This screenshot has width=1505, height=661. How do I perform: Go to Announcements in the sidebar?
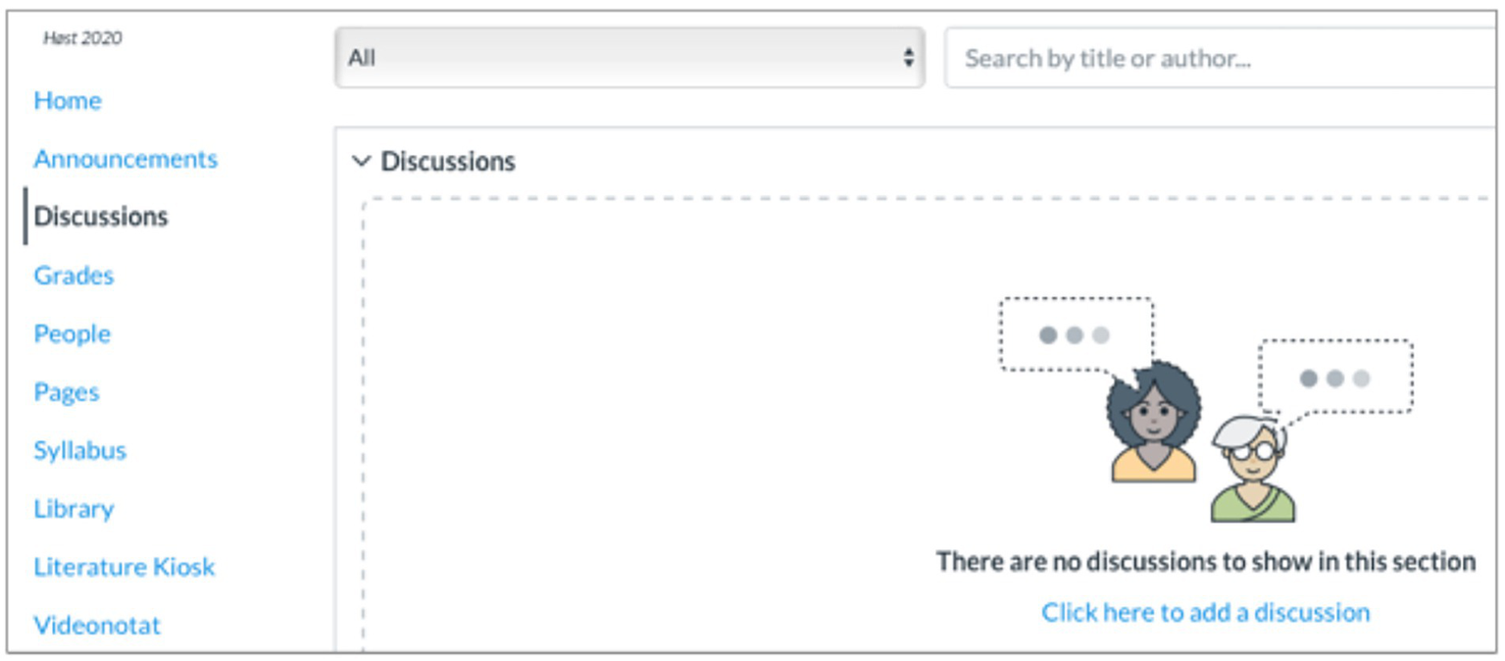click(125, 159)
